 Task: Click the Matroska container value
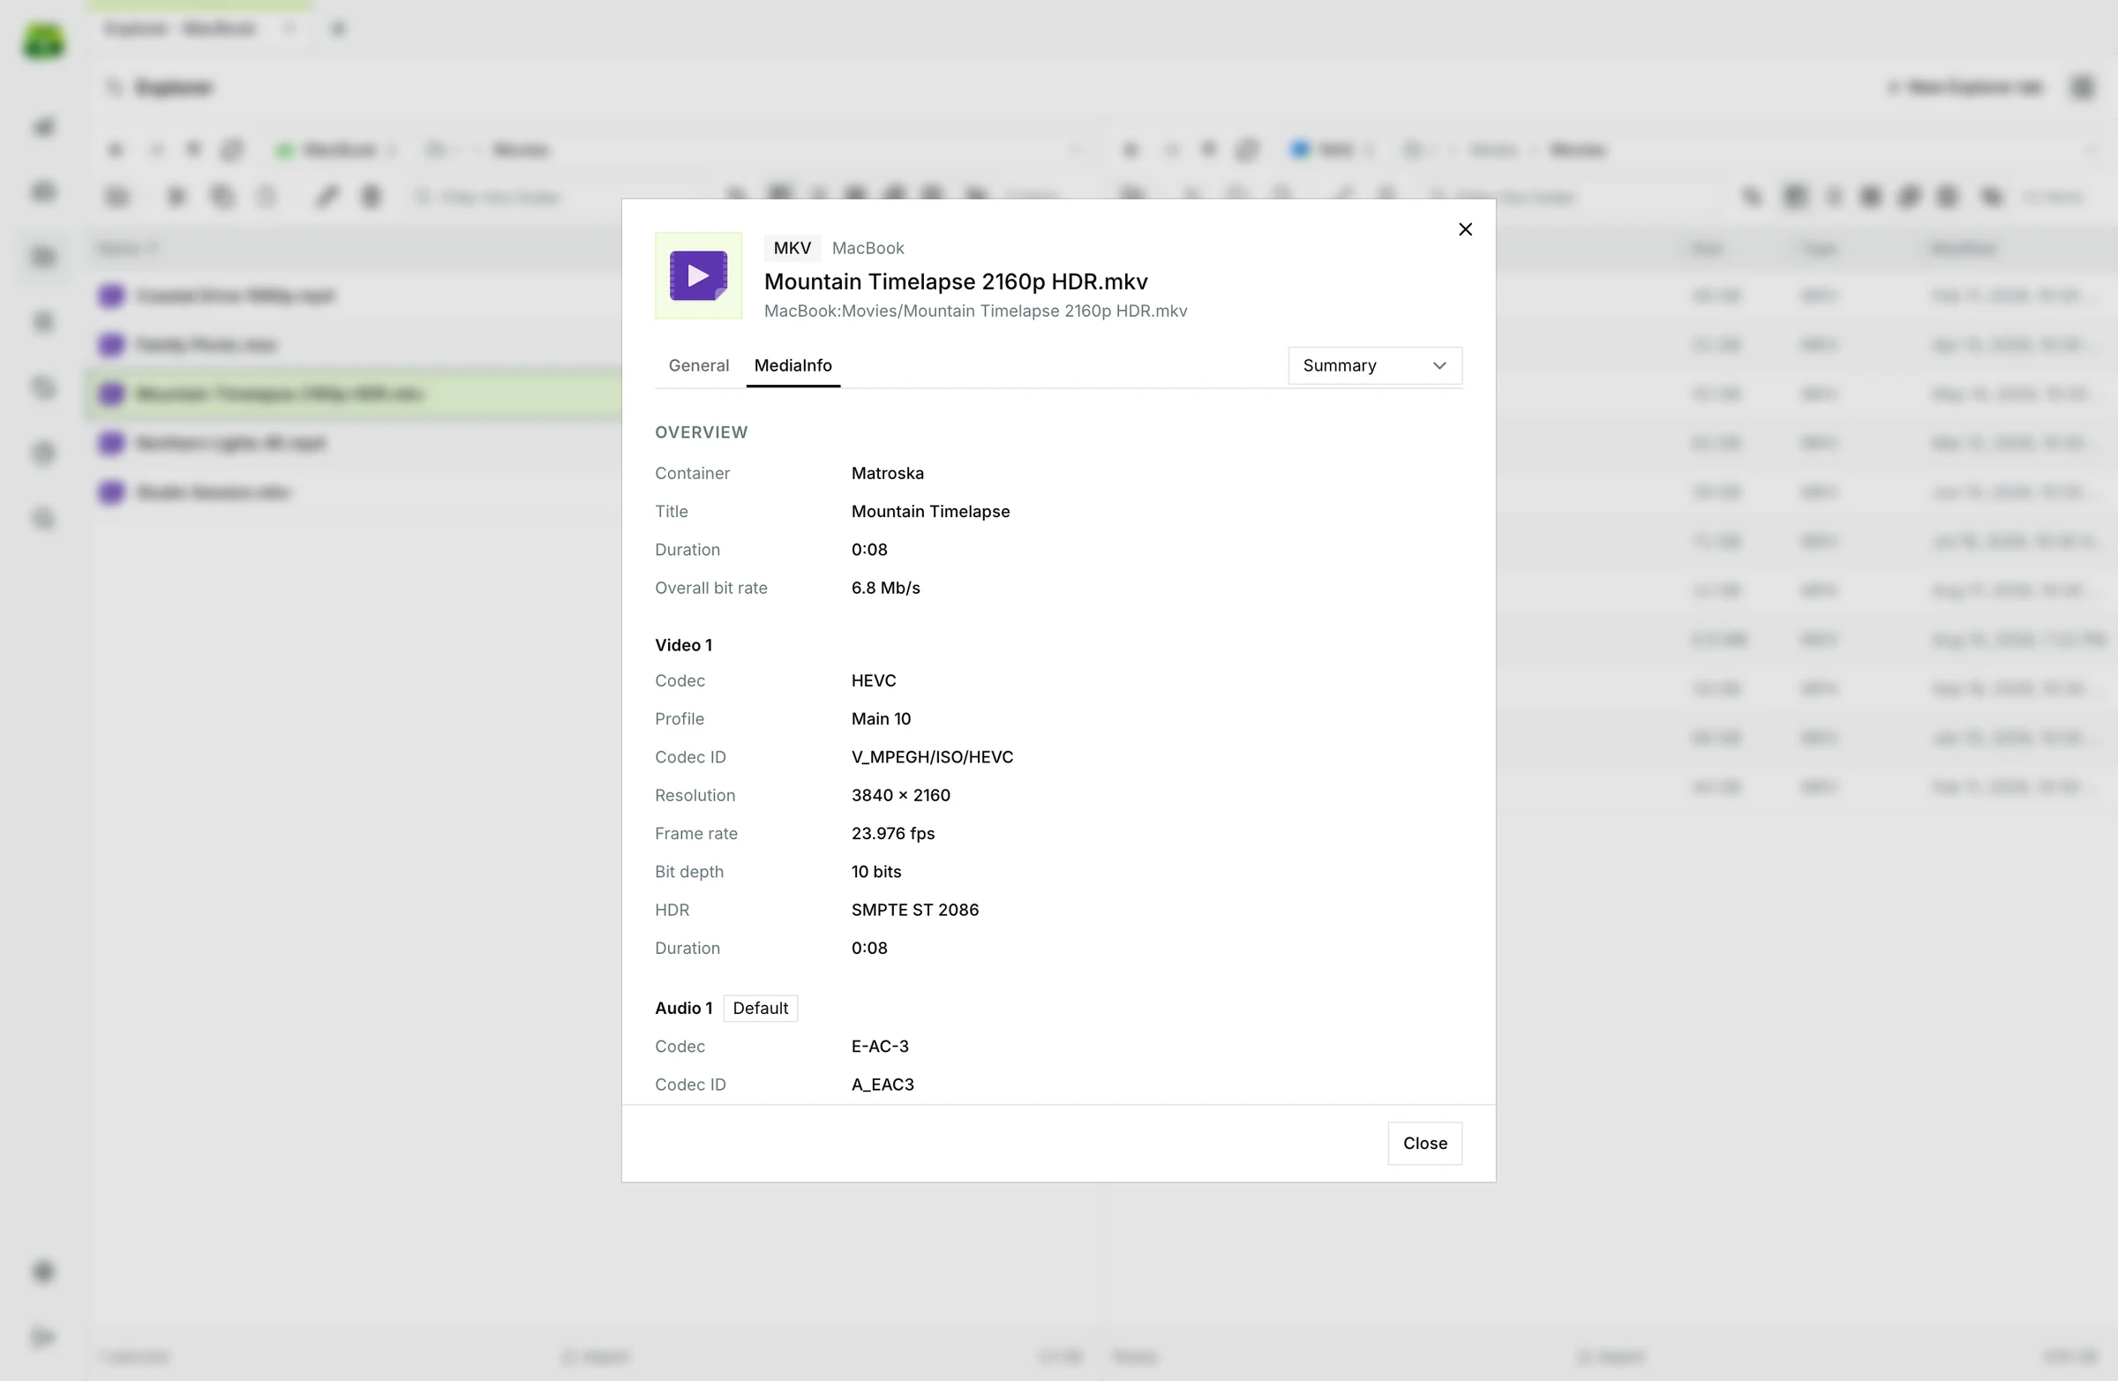887,473
